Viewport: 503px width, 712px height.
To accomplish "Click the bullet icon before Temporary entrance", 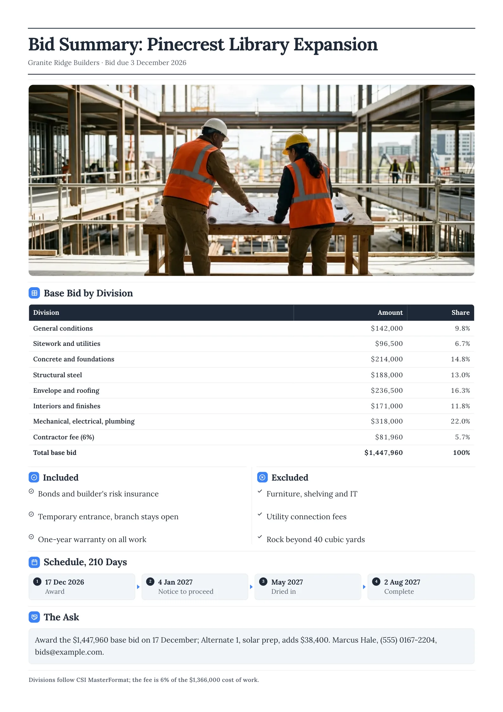I will [x=31, y=514].
